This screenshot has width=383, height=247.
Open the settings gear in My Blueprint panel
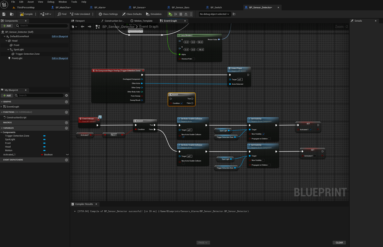[66, 95]
